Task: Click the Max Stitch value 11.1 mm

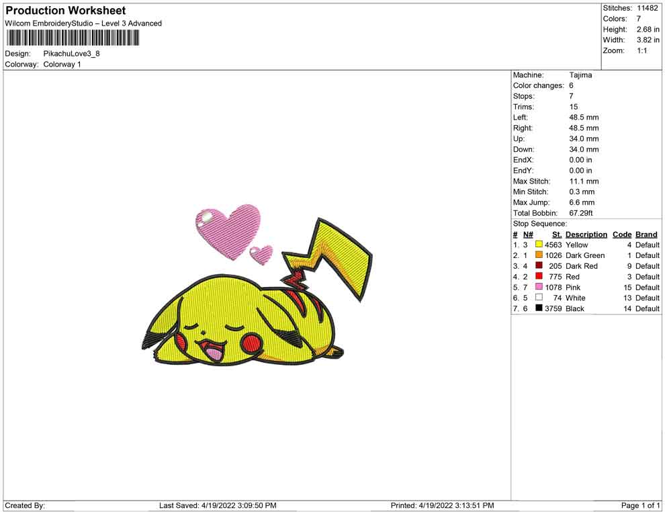Action: click(584, 181)
